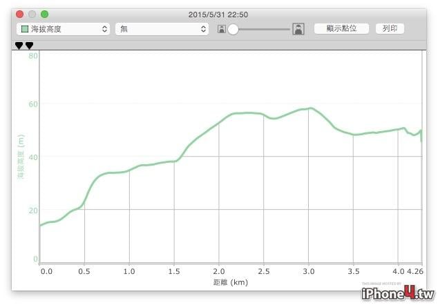This screenshot has height=305, width=438.
Task: Open the 海拔高度 data series dropdown
Action: (63, 29)
